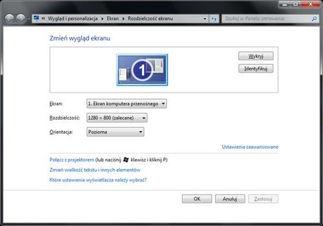The image size is (323, 226).
Task: Select the monitor 1 display thumbnail
Action: click(x=142, y=70)
